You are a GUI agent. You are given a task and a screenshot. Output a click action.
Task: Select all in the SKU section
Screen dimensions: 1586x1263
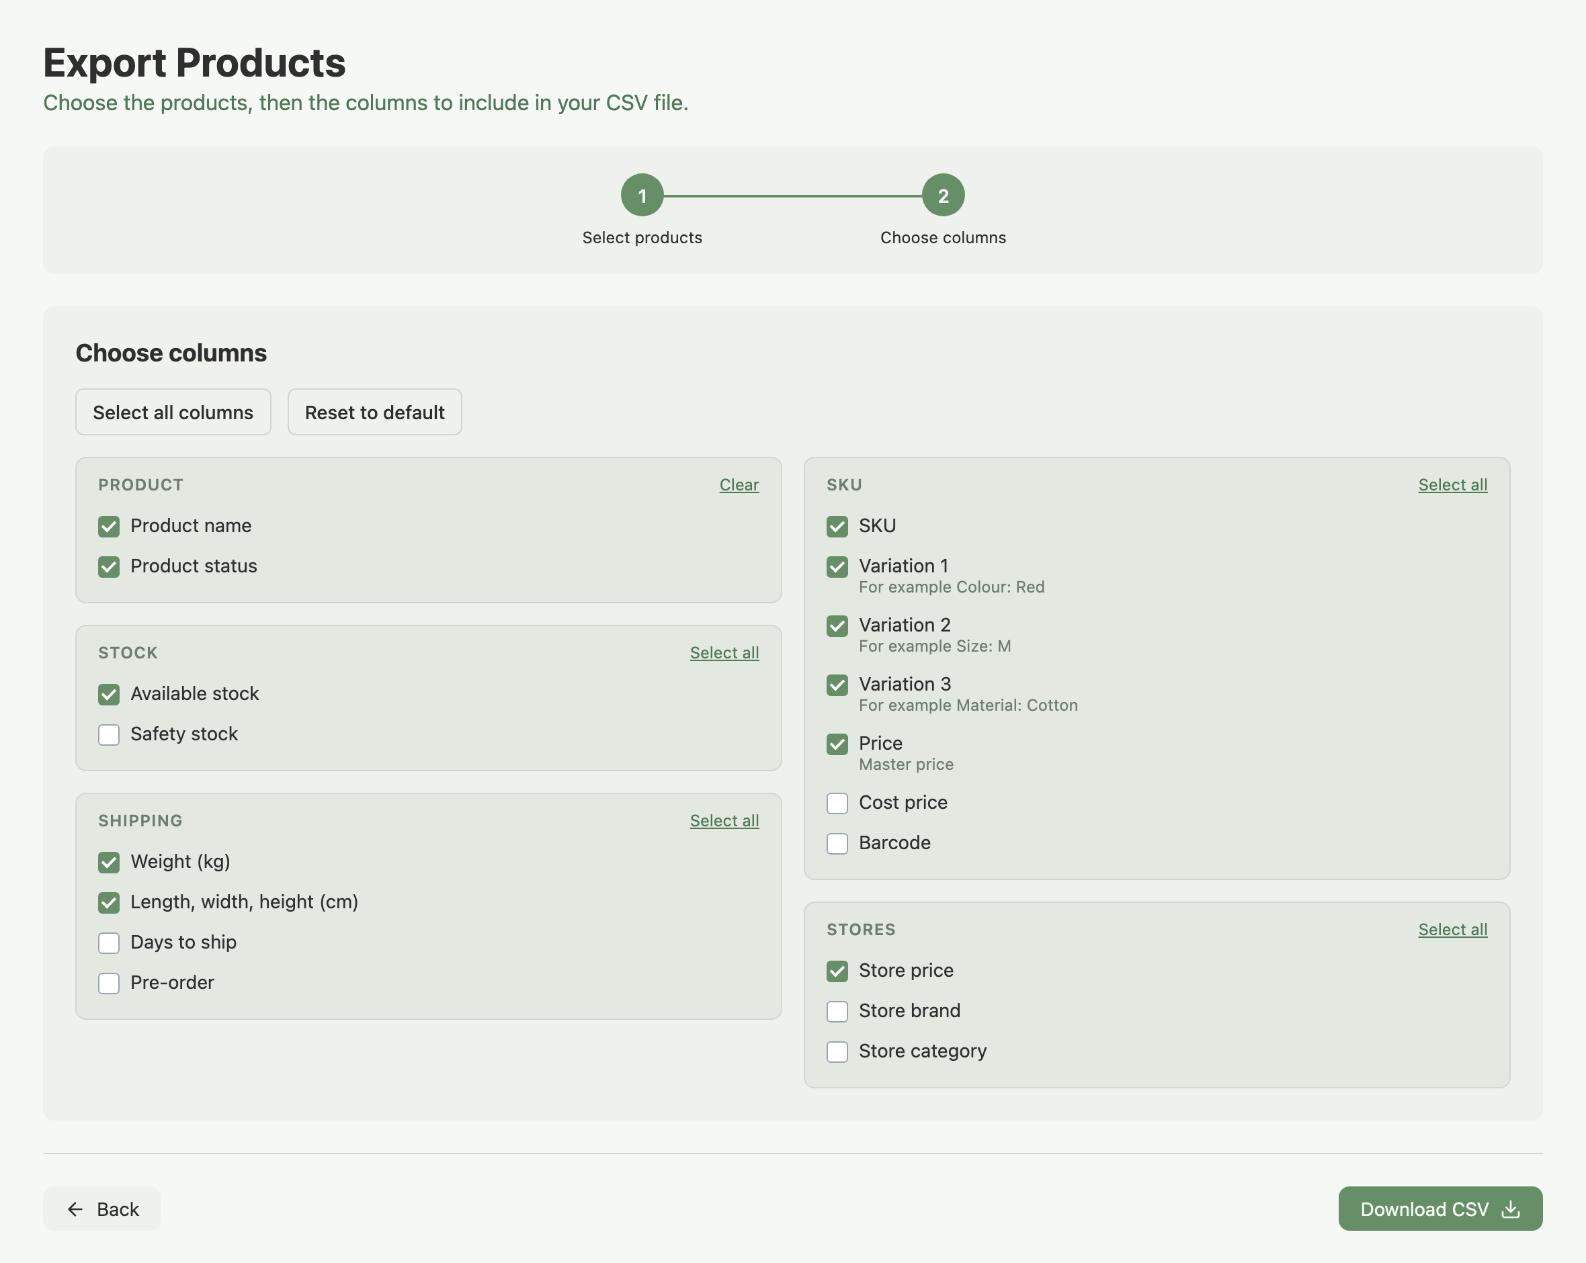pyautogui.click(x=1452, y=485)
